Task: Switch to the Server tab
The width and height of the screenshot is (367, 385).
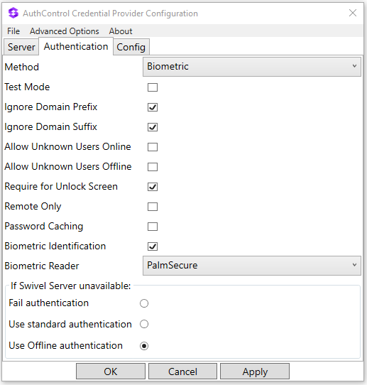Action: 21,47
